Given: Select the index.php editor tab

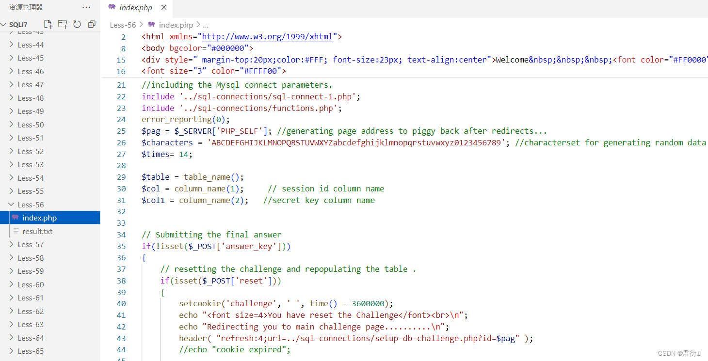Looking at the screenshot, I should tap(136, 8).
